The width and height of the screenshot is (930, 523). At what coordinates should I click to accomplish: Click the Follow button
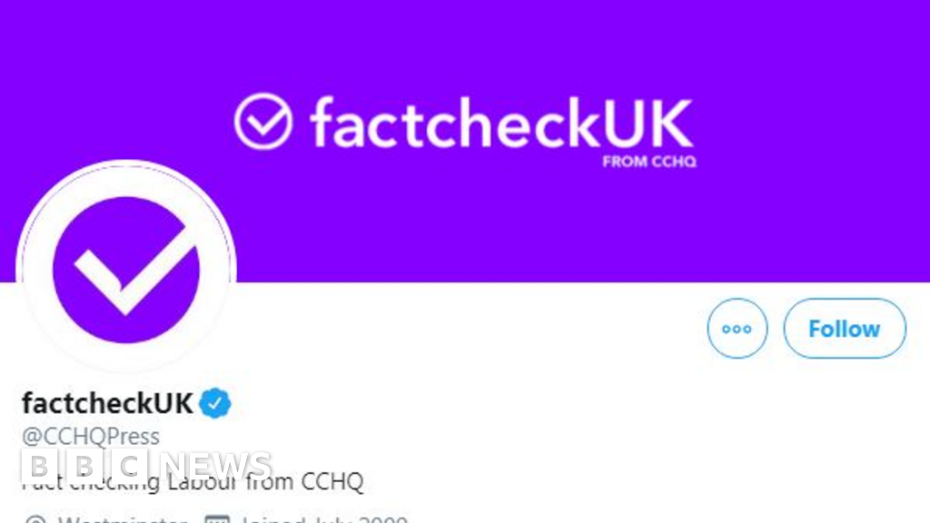844,329
